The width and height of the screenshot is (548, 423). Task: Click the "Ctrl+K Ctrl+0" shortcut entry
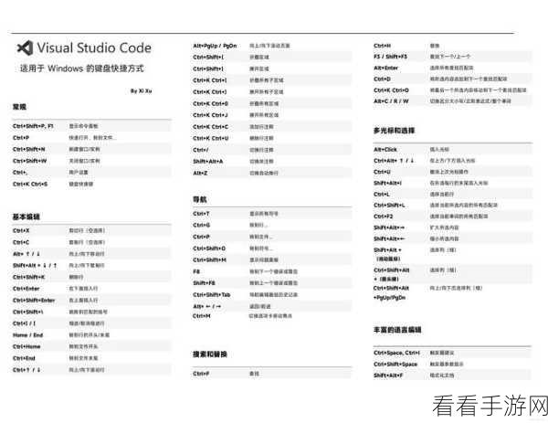(x=211, y=103)
